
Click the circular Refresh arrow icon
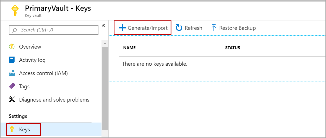[x=179, y=28]
